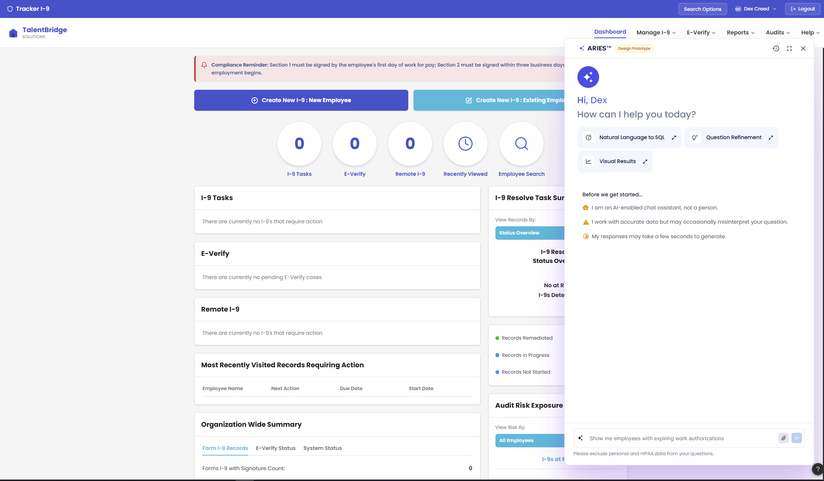Open the Reports menu
This screenshot has width=824, height=481.
[741, 33]
